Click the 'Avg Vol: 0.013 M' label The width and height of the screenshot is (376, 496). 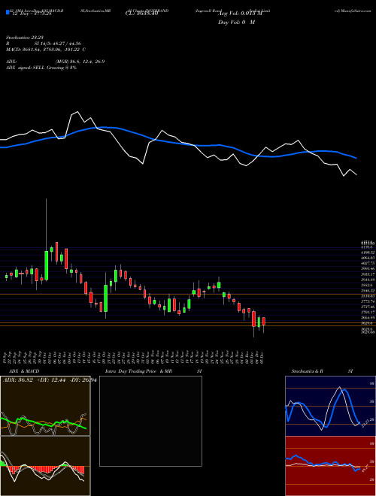coord(239,13)
